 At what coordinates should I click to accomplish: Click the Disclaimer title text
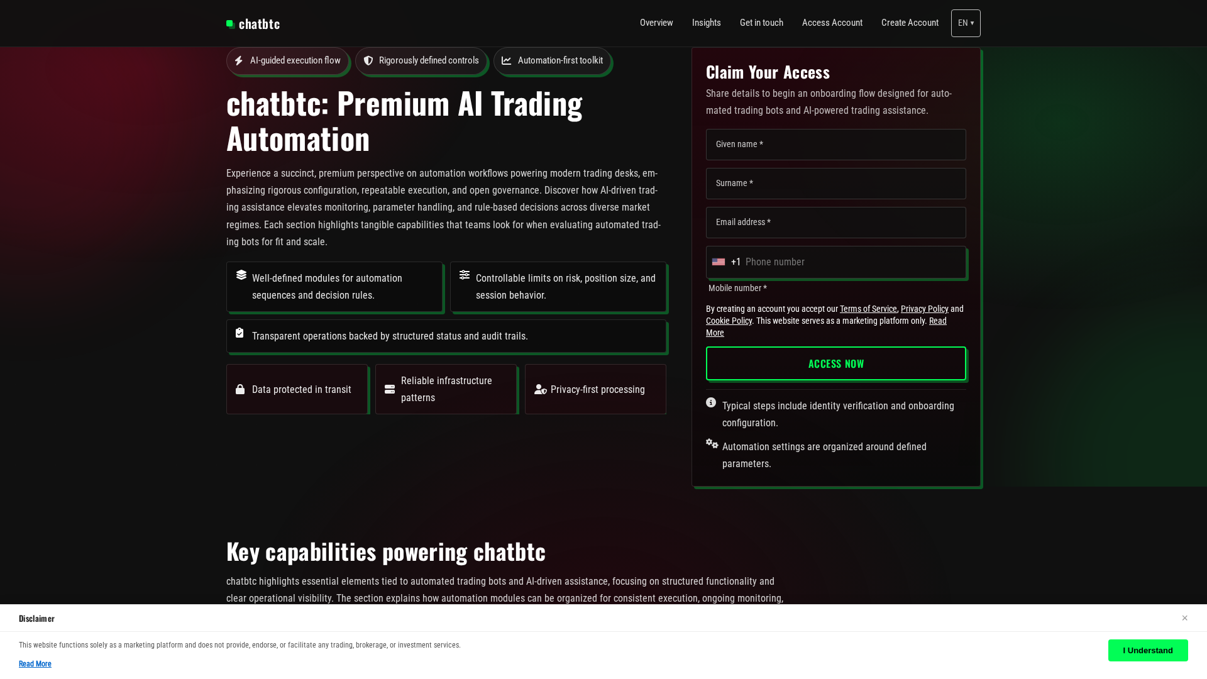36,619
